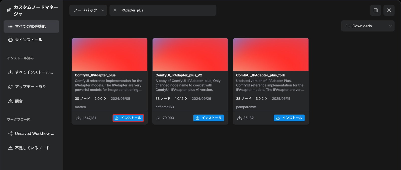Select 未インストール in sidebar
The height and width of the screenshot is (170, 401).
31,40
